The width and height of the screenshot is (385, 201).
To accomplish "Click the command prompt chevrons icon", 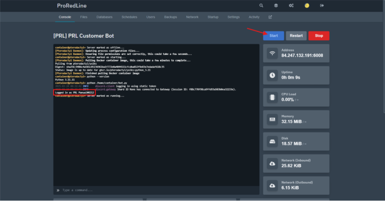I will point(58,190).
